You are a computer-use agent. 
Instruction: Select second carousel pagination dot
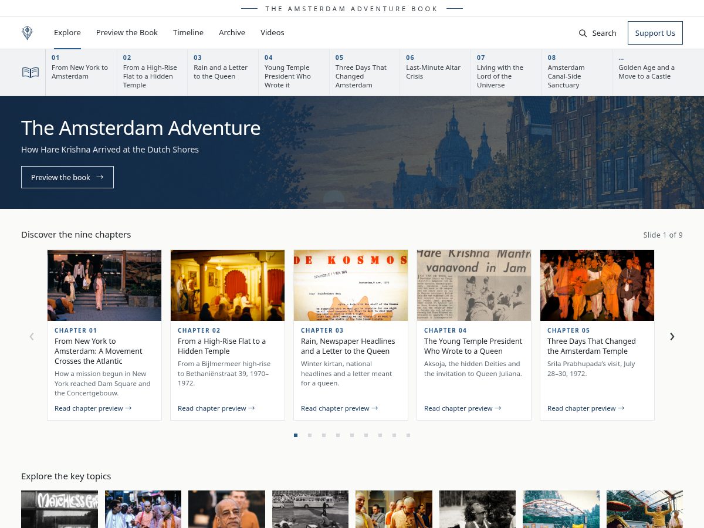tap(310, 435)
